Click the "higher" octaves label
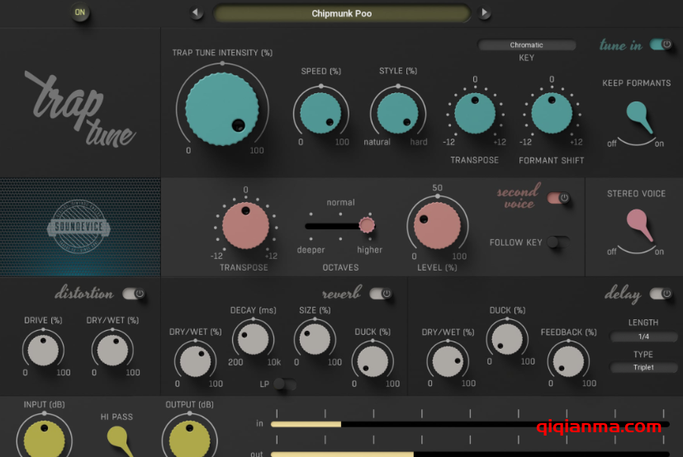The image size is (683, 457). pyautogui.click(x=369, y=250)
